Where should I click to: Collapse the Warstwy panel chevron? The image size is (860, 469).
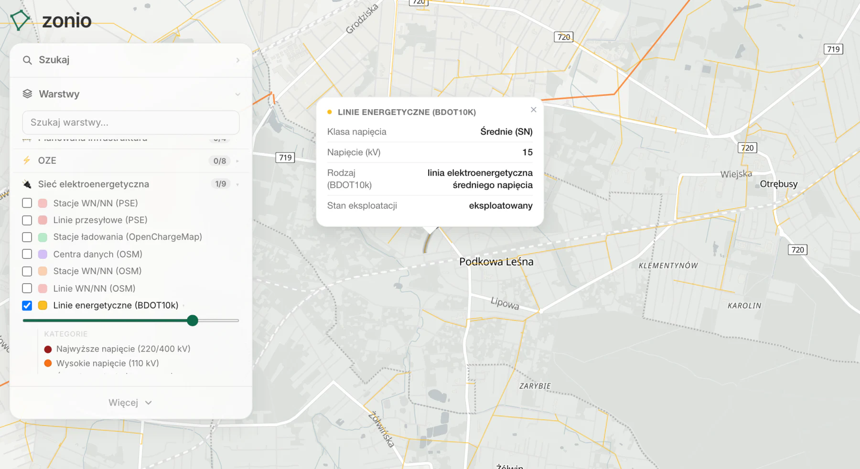tap(237, 94)
